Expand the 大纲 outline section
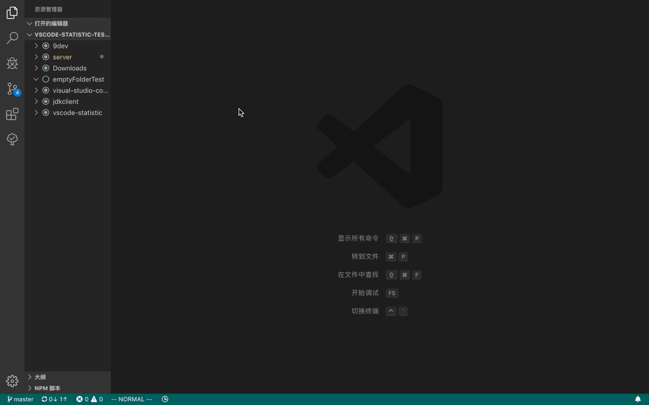 [x=29, y=377]
